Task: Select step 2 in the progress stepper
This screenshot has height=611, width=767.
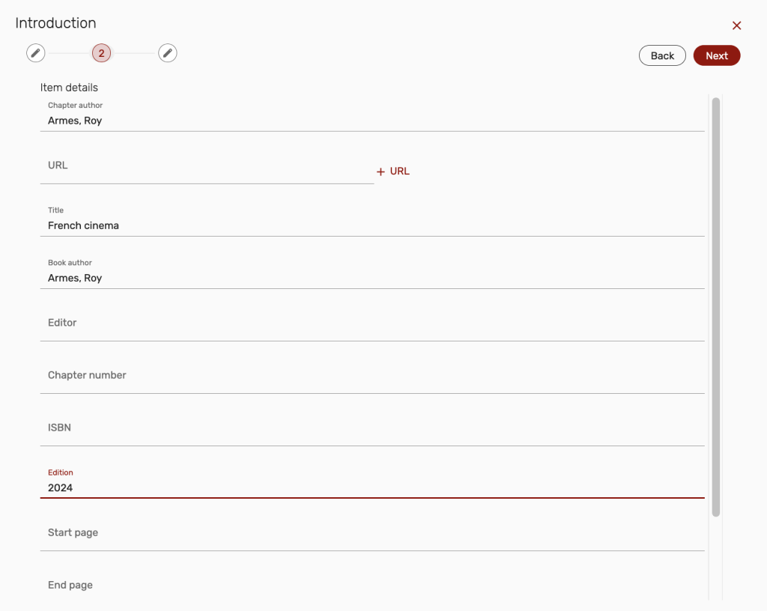Action: point(101,53)
